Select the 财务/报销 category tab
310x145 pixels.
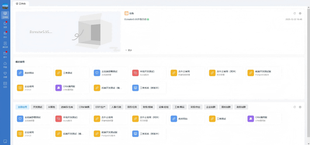pyautogui.click(x=148, y=107)
